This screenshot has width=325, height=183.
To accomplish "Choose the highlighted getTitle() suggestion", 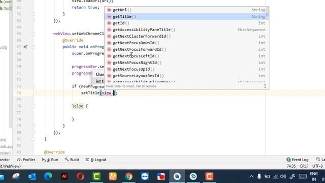I will pos(186,17).
